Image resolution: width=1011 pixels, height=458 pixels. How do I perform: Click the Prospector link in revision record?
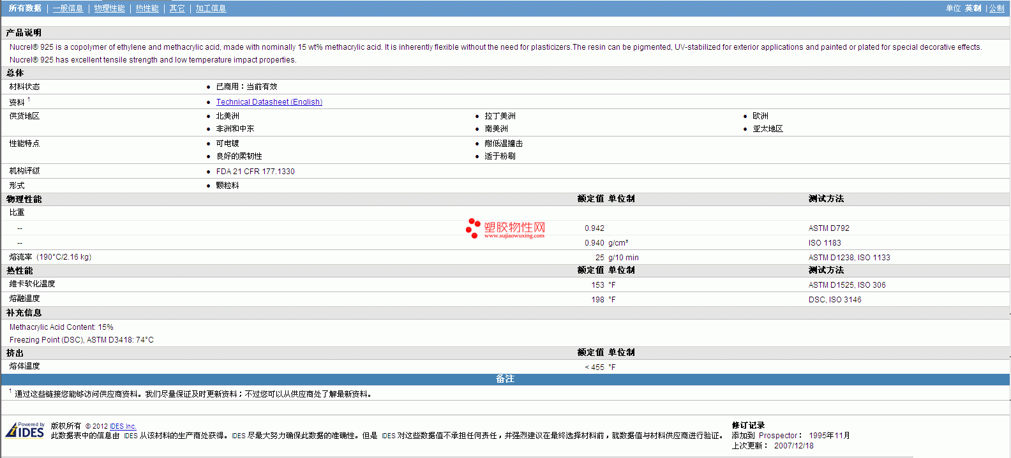coord(778,436)
